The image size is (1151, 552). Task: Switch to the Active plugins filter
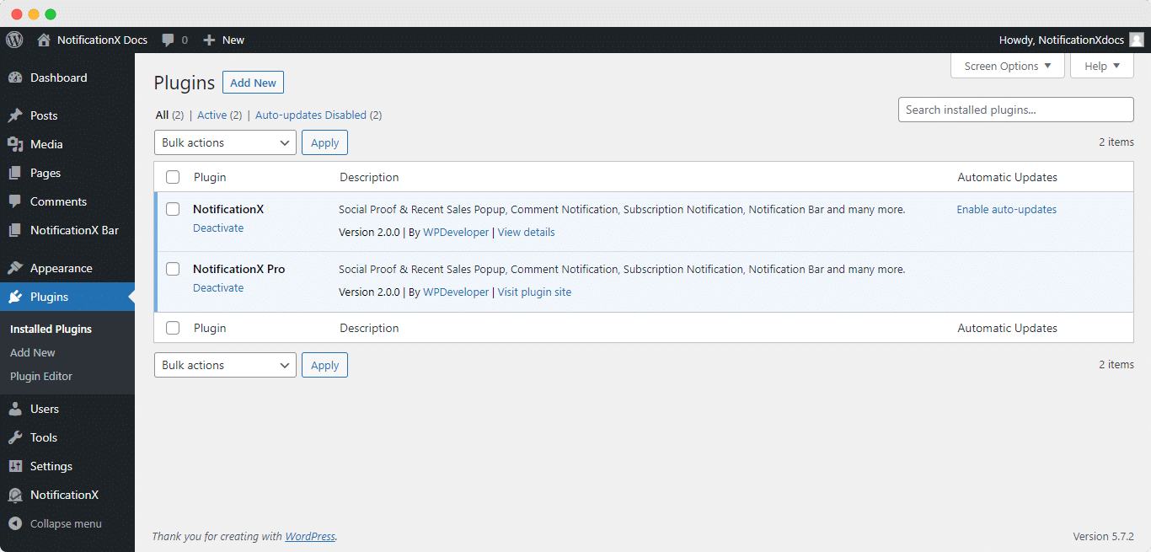pos(212,115)
